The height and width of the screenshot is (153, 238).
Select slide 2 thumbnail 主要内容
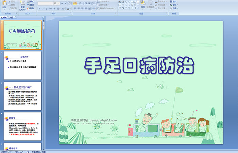click(x=22, y=65)
